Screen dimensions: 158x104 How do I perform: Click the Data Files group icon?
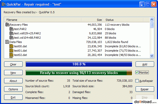[7, 42]
